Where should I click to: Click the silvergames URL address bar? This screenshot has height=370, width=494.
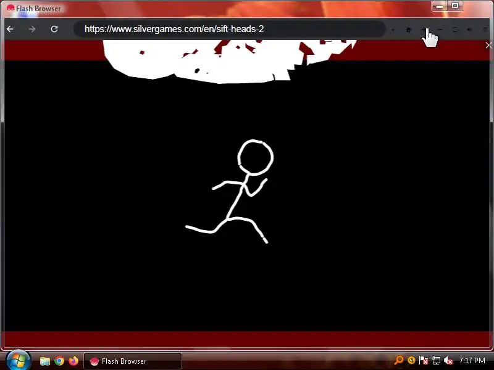(x=229, y=29)
